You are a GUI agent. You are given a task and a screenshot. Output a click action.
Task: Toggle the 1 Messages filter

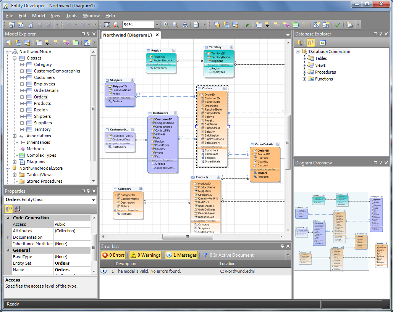pos(182,255)
